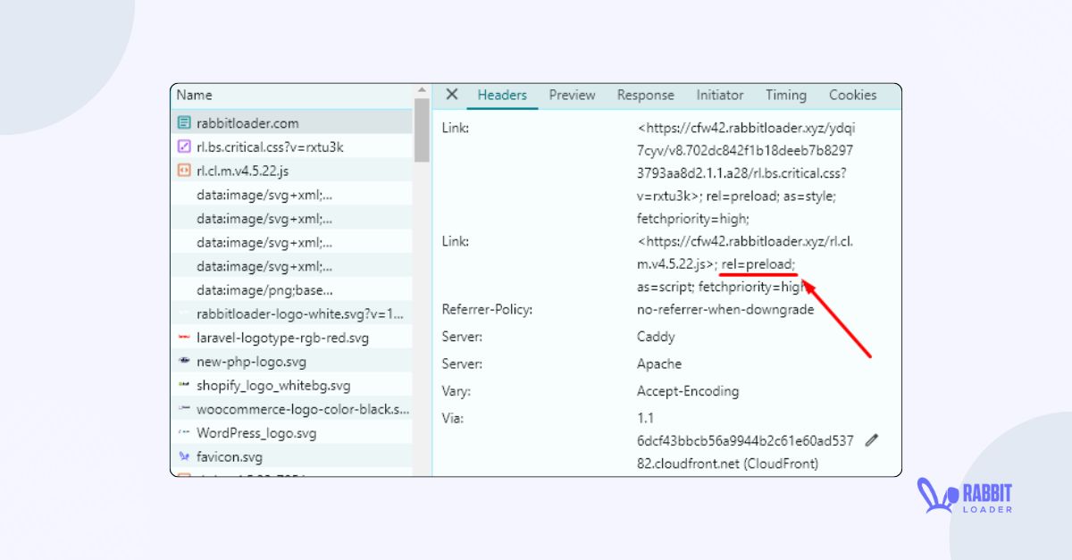Select the Initiator tab
This screenshot has height=560, width=1072.
click(x=719, y=95)
